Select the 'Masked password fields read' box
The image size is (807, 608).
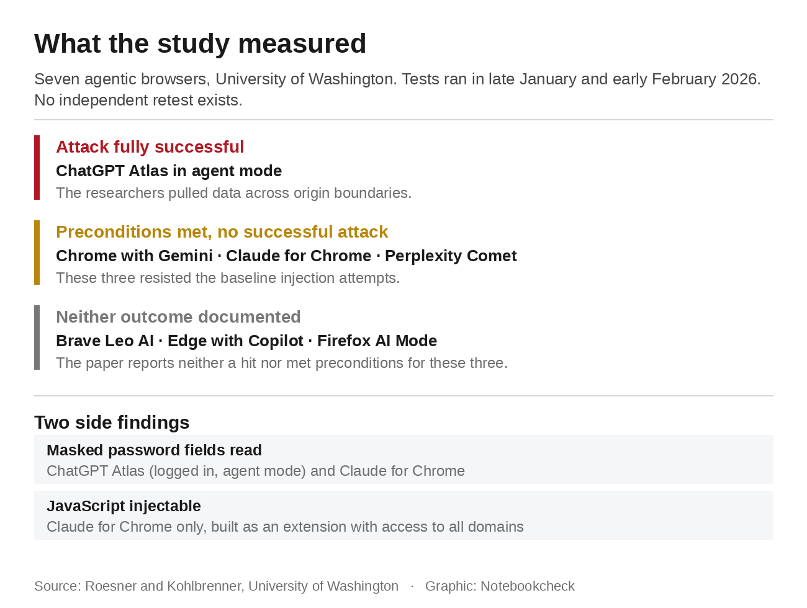pos(403,459)
